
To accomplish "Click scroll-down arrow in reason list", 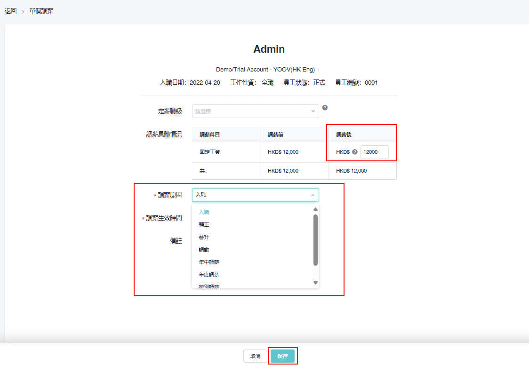I will (316, 283).
